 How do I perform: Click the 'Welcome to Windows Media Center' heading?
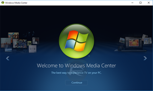pos(76,65)
